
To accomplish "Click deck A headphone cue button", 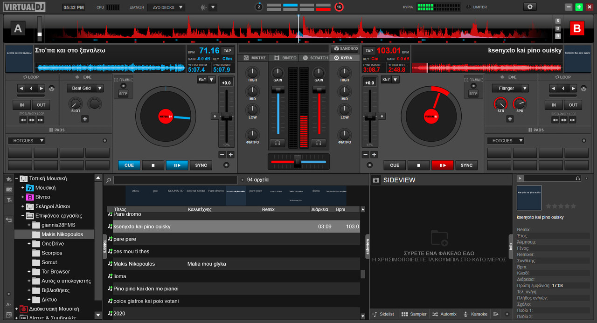I will click(x=278, y=143).
